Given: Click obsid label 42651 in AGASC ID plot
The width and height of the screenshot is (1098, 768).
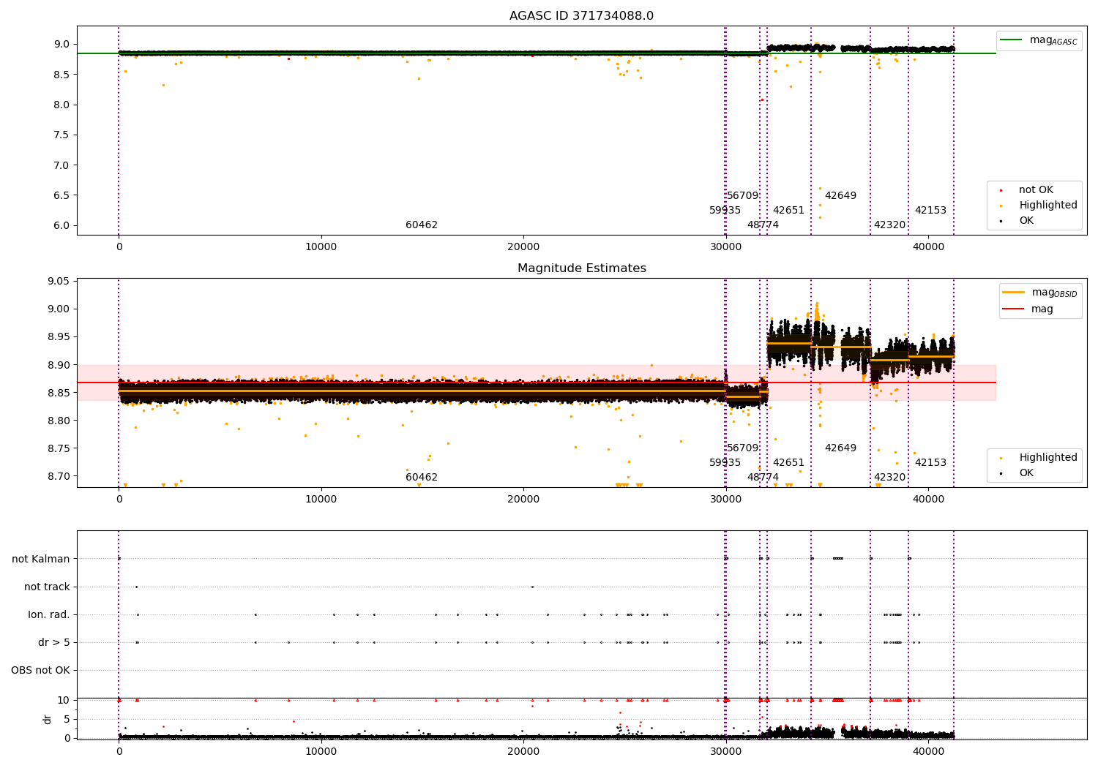Looking at the screenshot, I should coord(788,211).
